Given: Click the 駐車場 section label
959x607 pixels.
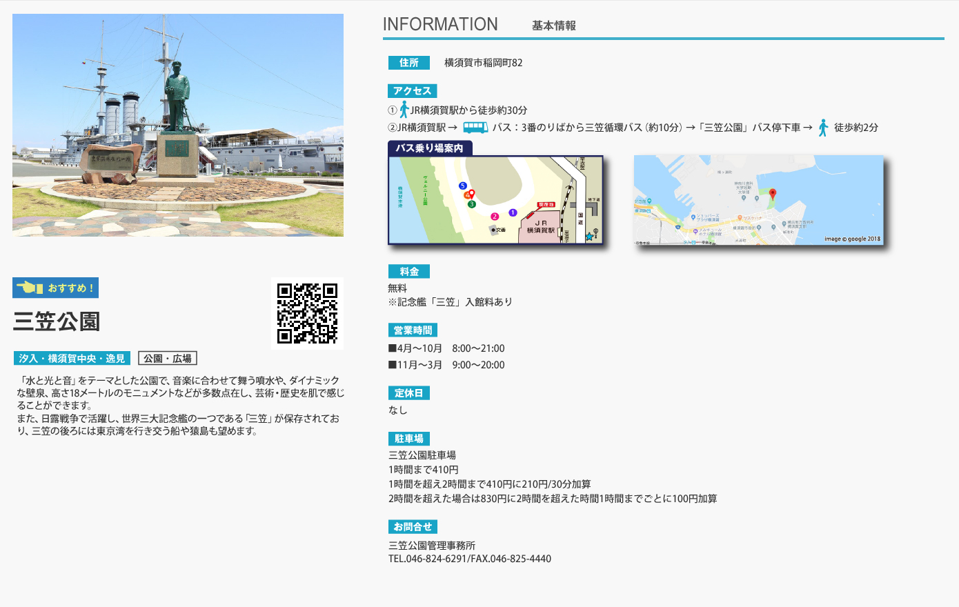Looking at the screenshot, I should tap(408, 439).
